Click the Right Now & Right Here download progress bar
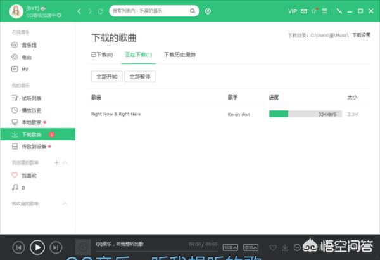The width and height of the screenshot is (380, 260). [305, 114]
